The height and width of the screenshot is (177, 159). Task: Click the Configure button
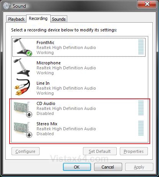coord(25,151)
